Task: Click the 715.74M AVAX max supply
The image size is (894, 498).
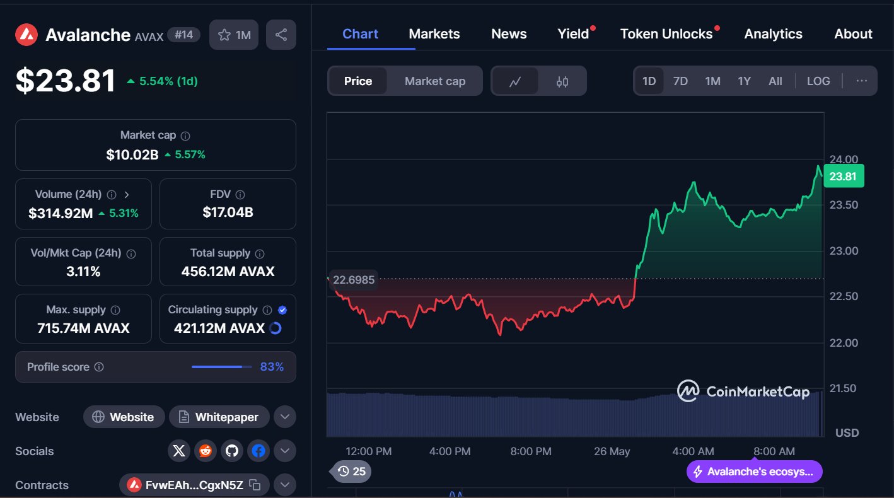Action: 83,328
